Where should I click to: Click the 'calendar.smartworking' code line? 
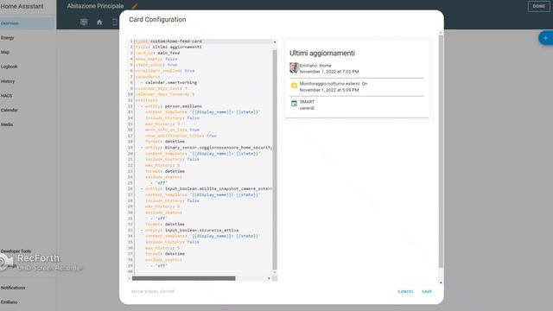click(171, 83)
